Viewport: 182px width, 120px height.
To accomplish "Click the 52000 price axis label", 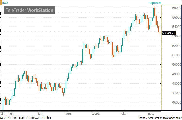I will click(x=177, y=46).
